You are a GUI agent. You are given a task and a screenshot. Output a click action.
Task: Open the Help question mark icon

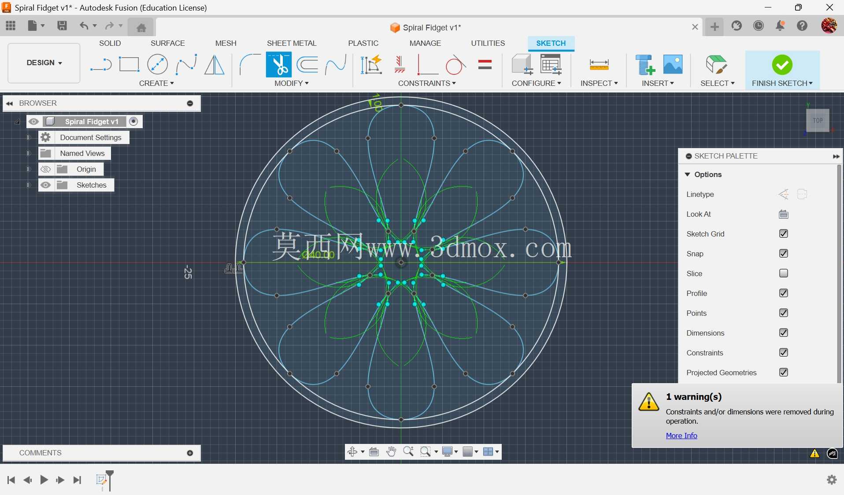coord(802,26)
